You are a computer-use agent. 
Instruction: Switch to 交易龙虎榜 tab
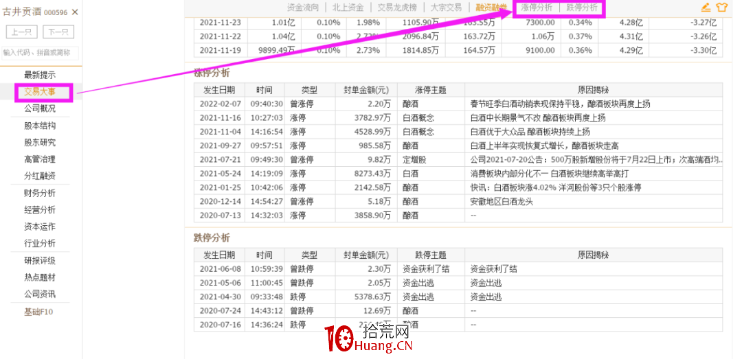[397, 7]
